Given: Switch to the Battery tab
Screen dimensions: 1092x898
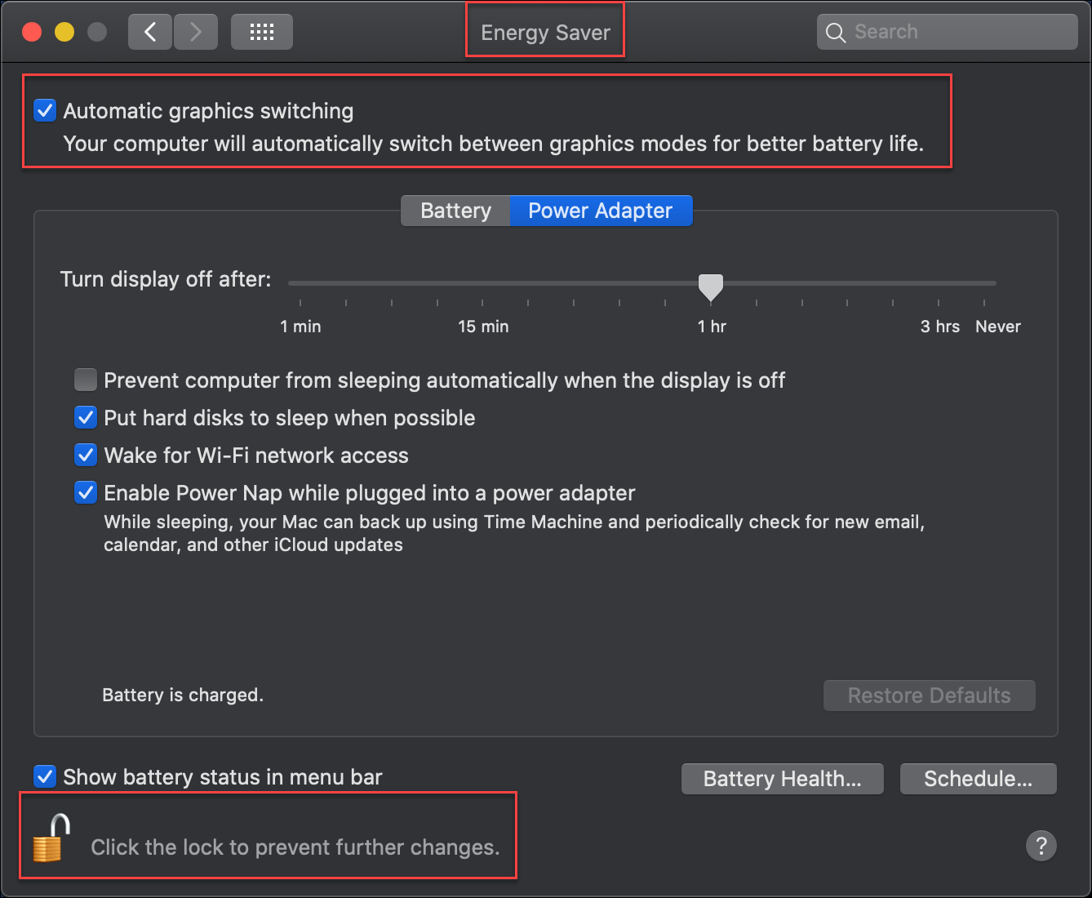Looking at the screenshot, I should click(x=455, y=211).
